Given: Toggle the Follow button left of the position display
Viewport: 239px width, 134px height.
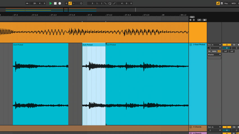Looking at the screenshot, I should pos(28,3).
